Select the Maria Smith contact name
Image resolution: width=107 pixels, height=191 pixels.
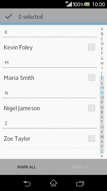[x=19, y=78]
